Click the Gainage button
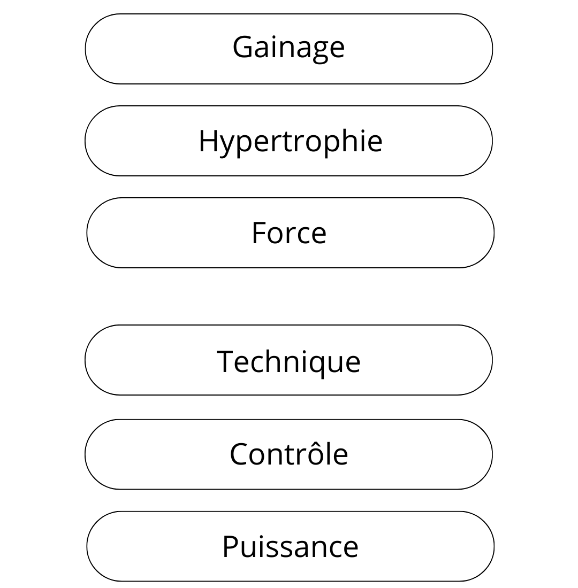This screenshot has height=588, width=578. [288, 49]
